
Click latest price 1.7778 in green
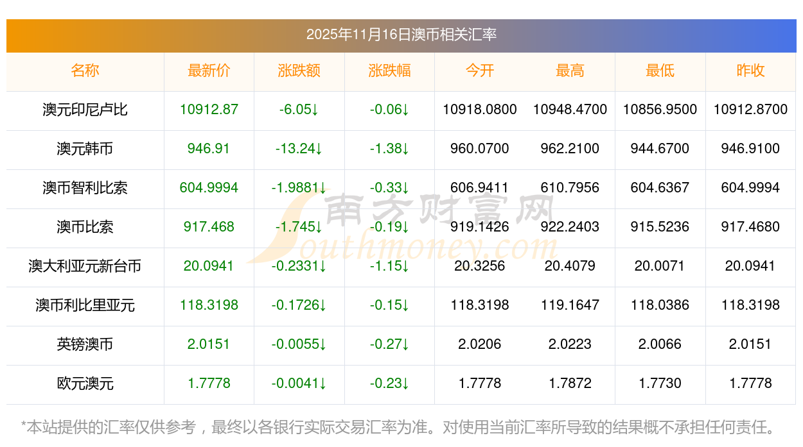point(209,384)
